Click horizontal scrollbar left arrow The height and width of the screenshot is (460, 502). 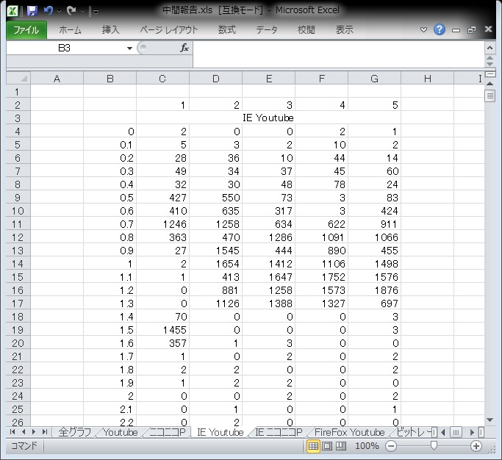(x=443, y=433)
